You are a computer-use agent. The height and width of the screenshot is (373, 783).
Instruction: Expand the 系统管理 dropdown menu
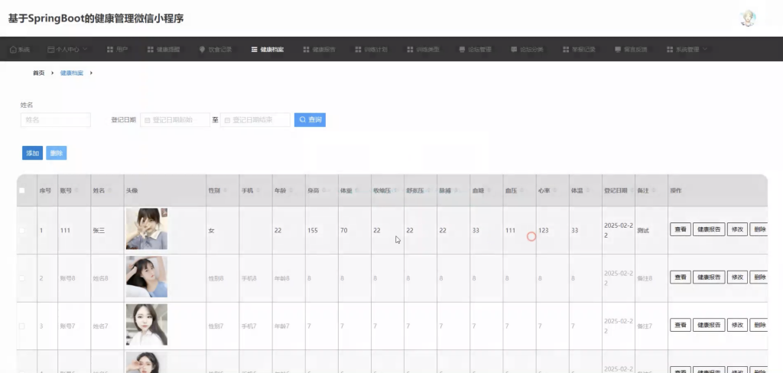click(x=687, y=50)
